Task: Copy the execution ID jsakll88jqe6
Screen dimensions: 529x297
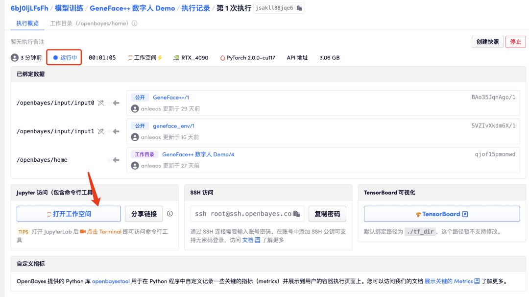Action: click(299, 8)
